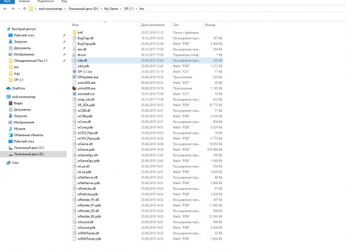The height and width of the screenshot is (251, 346).
Task: Open the bin folder in sidebar
Action: pyautogui.click(x=16, y=67)
